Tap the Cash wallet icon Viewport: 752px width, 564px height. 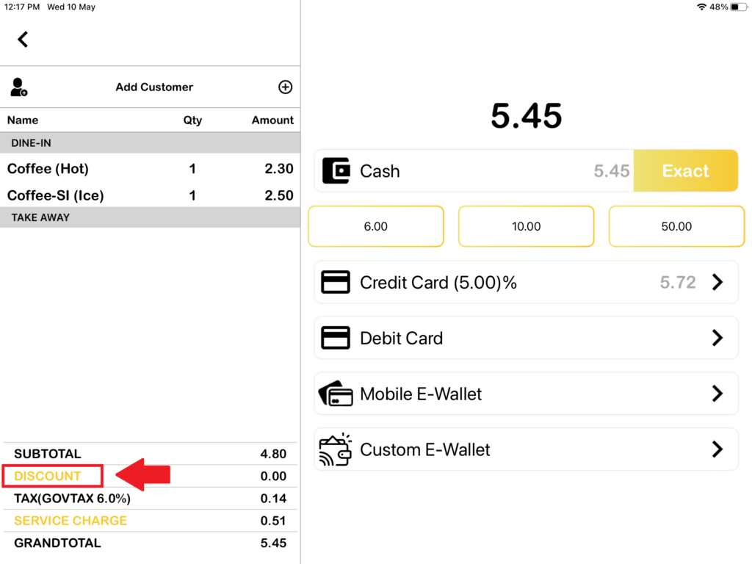[336, 171]
